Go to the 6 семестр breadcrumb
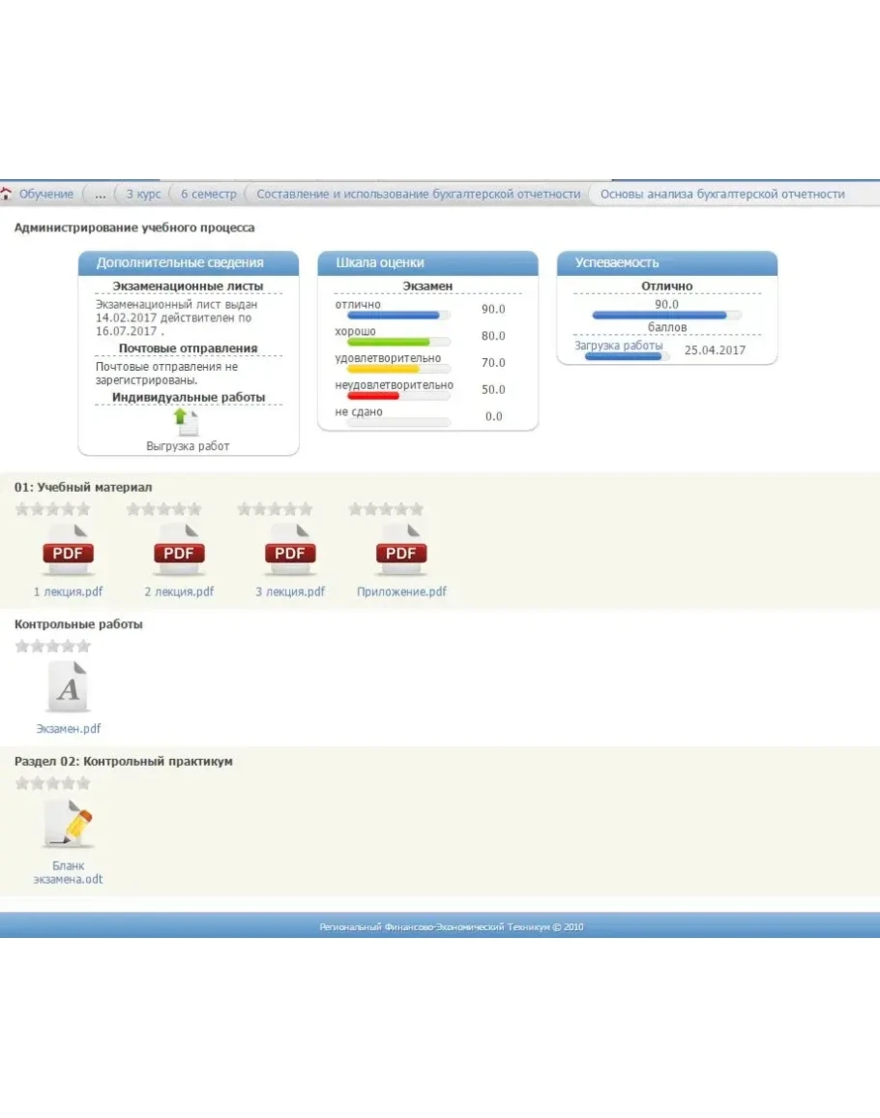Screen dimensions: 880x1118 pos(209,194)
